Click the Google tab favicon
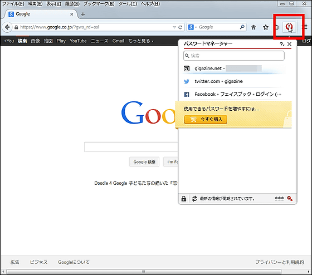The image size is (312, 275). (11, 14)
